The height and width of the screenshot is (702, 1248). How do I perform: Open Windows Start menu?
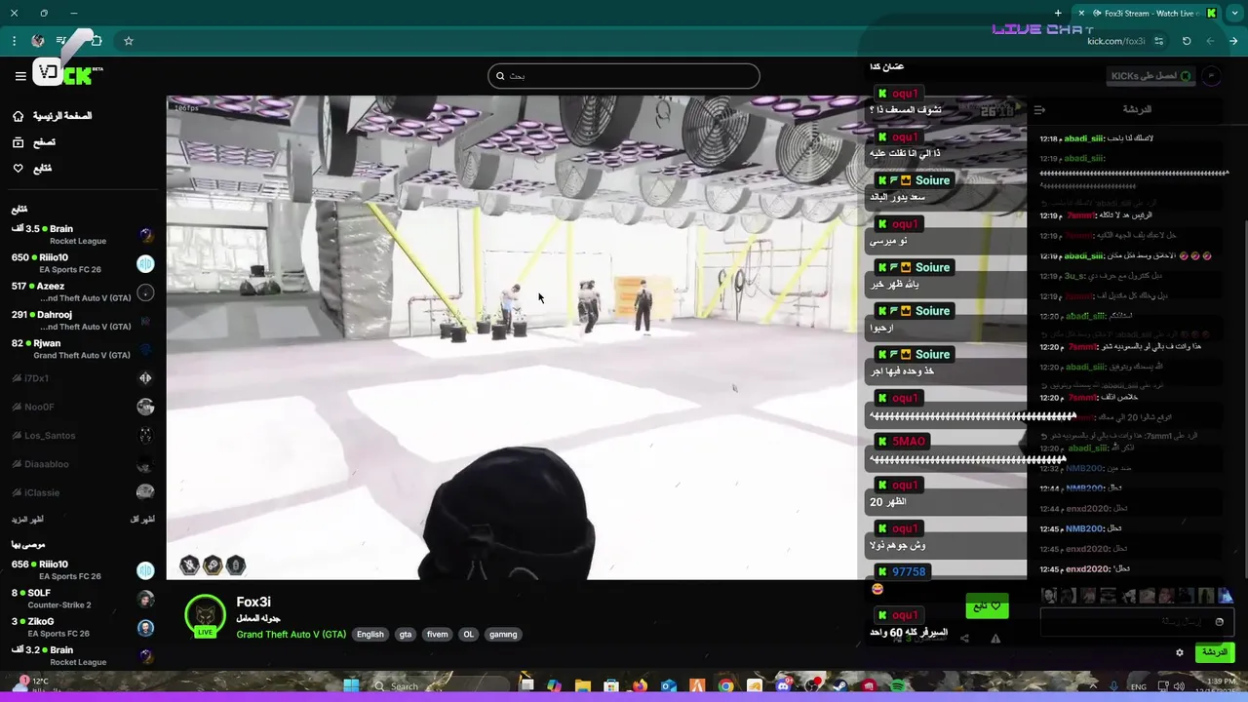[351, 686]
